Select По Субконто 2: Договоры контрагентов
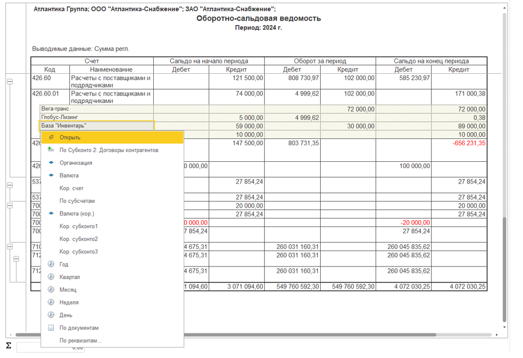Screen dimensions: 523x358 coord(113,150)
